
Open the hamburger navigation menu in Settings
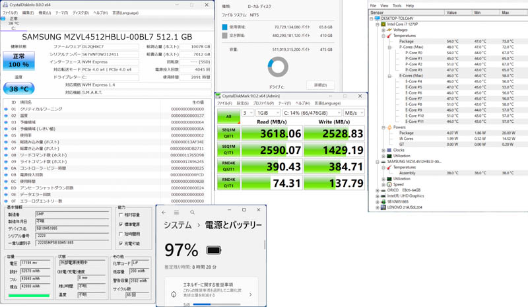tap(177, 213)
